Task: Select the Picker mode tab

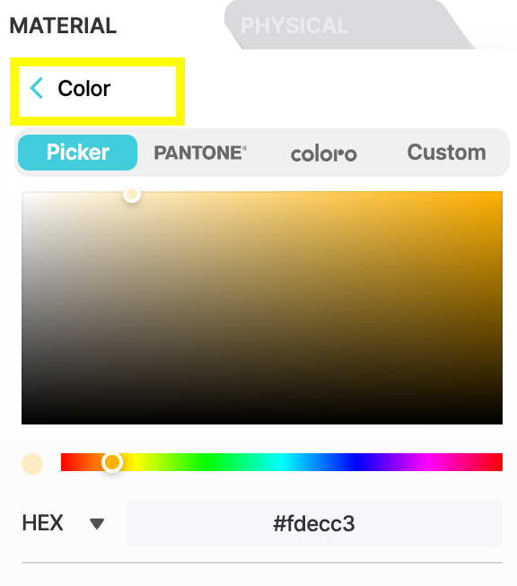Action: [x=78, y=153]
